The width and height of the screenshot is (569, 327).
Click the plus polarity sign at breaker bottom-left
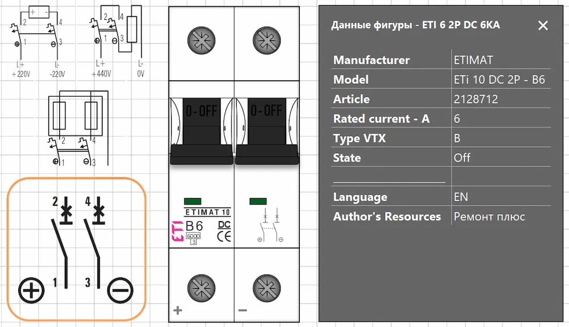[x=178, y=310]
